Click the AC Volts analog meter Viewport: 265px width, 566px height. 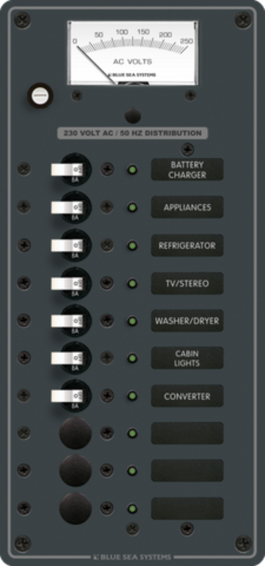pyautogui.click(x=132, y=53)
